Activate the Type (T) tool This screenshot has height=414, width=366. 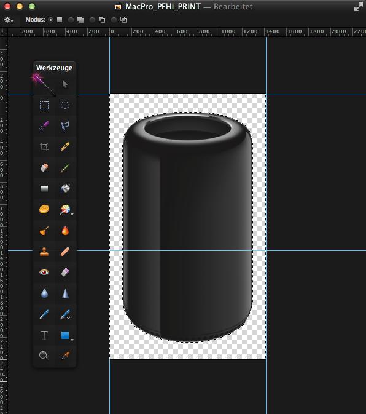click(x=44, y=335)
